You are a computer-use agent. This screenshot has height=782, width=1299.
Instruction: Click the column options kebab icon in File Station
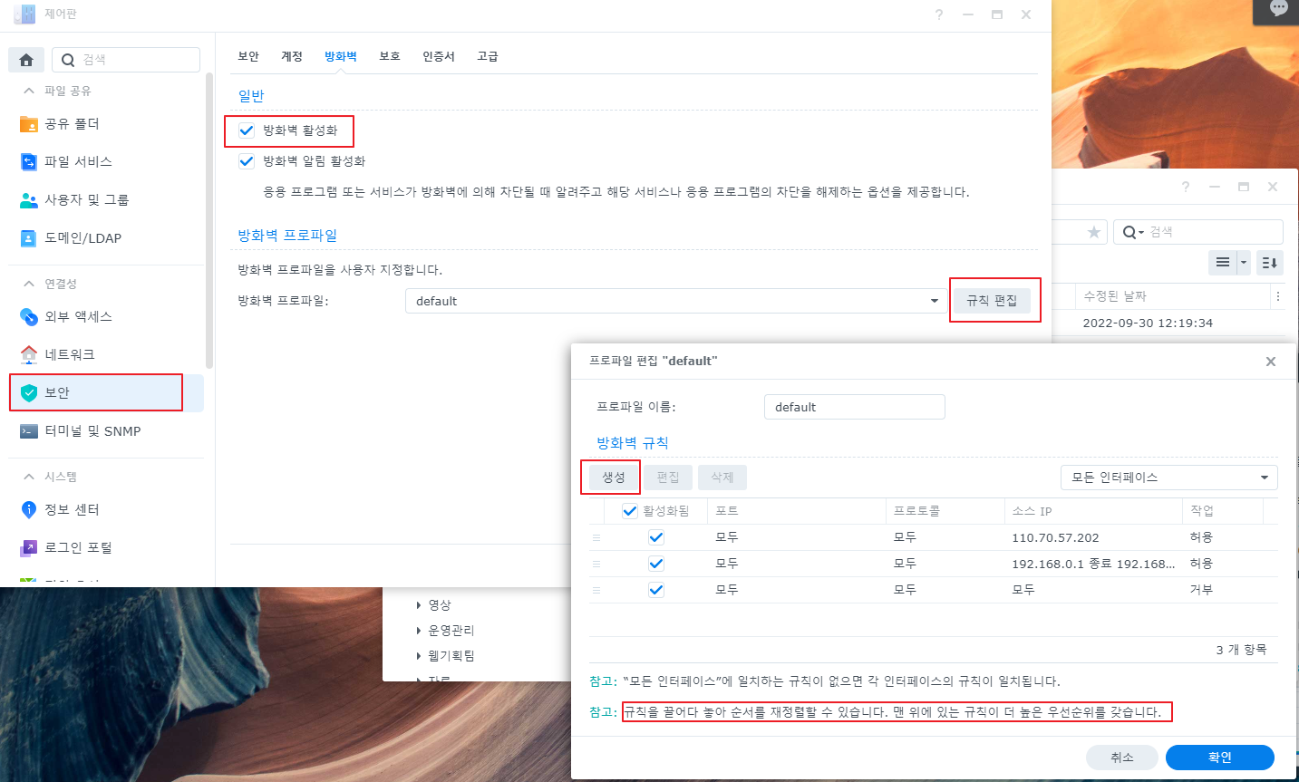(x=1278, y=296)
